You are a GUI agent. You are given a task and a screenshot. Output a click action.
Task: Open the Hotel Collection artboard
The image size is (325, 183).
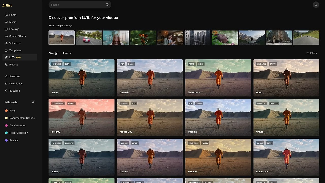click(19, 133)
